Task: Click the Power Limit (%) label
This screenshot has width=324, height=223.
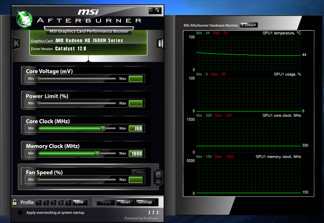Action: click(x=47, y=96)
